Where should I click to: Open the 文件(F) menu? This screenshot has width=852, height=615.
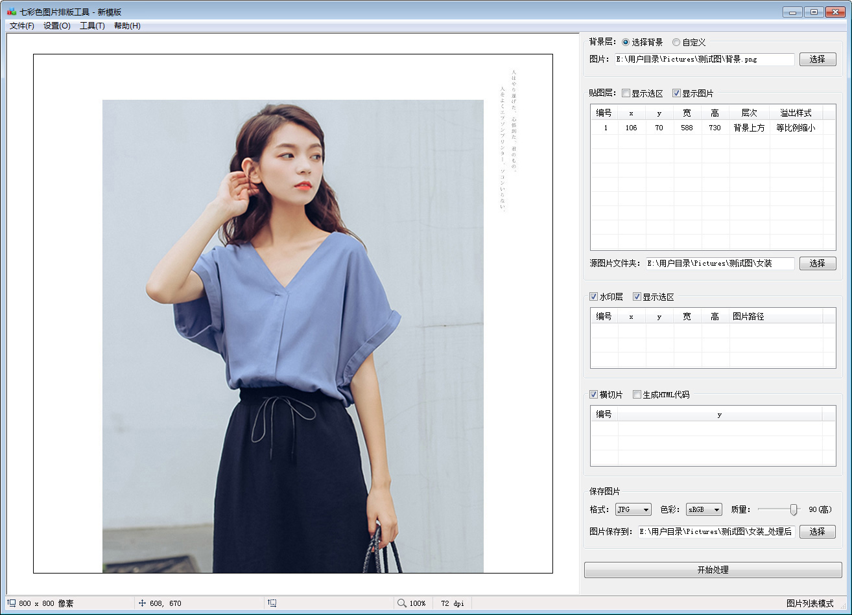[22, 26]
